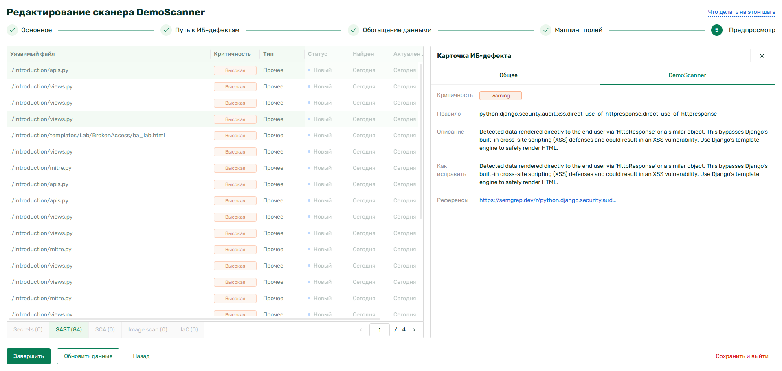Screen dimensions: 782x371
Task: Close the ИБ-дефект card panel
Action: (762, 56)
